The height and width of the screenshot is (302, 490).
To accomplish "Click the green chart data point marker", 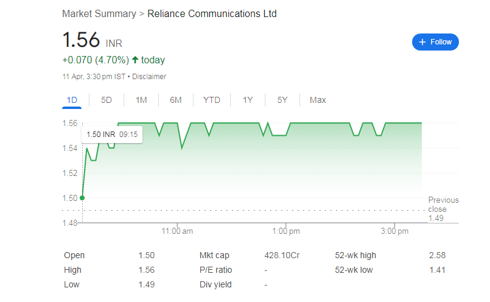I will (x=82, y=198).
